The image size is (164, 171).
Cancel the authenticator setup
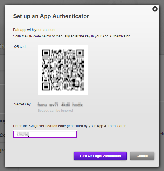pyautogui.click(x=142, y=156)
